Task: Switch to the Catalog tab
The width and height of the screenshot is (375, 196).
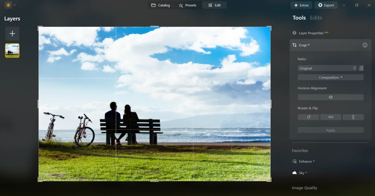Action: 161,5
